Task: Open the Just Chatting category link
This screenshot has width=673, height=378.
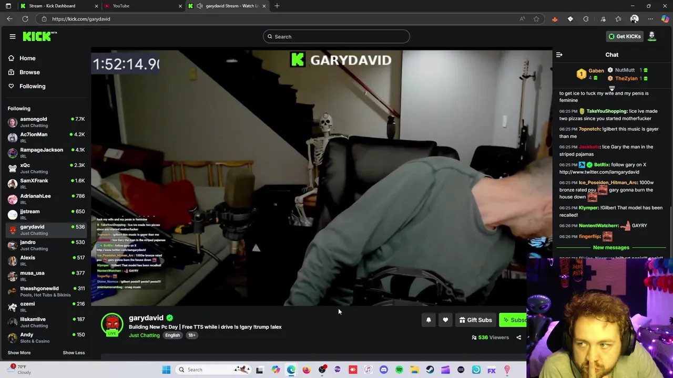Action: point(144,335)
